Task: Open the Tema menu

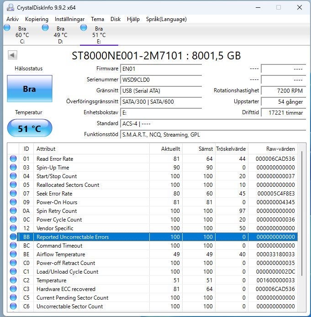Action: tap(97, 19)
